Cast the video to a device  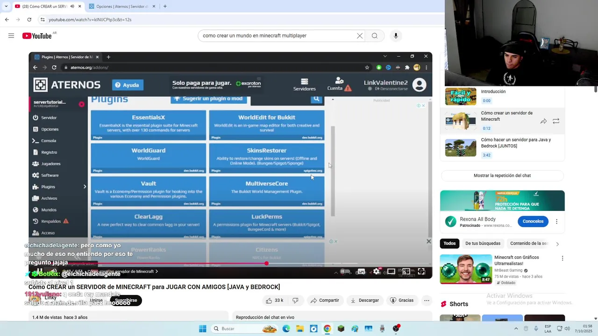tap(406, 272)
